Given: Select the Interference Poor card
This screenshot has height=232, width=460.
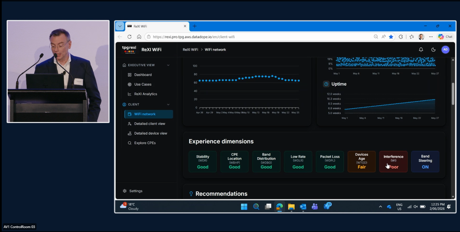Looking at the screenshot, I should click(393, 162).
